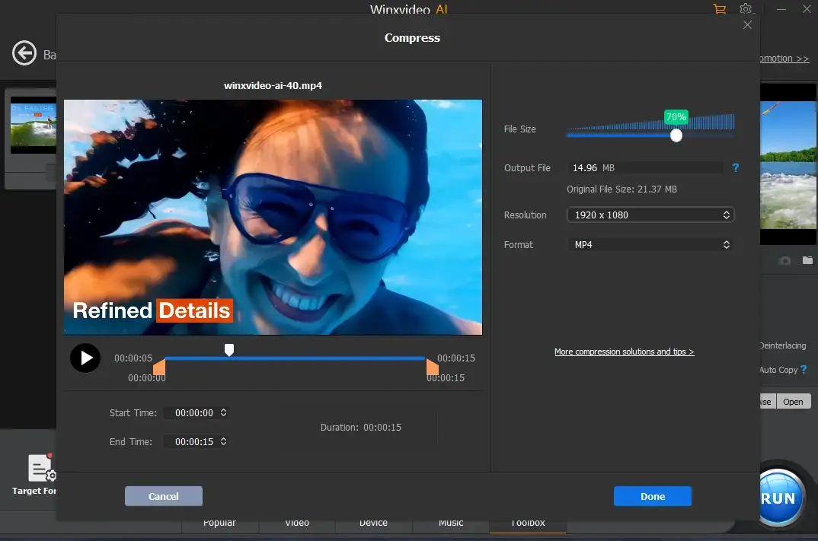Image resolution: width=818 pixels, height=541 pixels.
Task: Click the winxvideo-ai-40.mp4 file name
Action: click(273, 85)
